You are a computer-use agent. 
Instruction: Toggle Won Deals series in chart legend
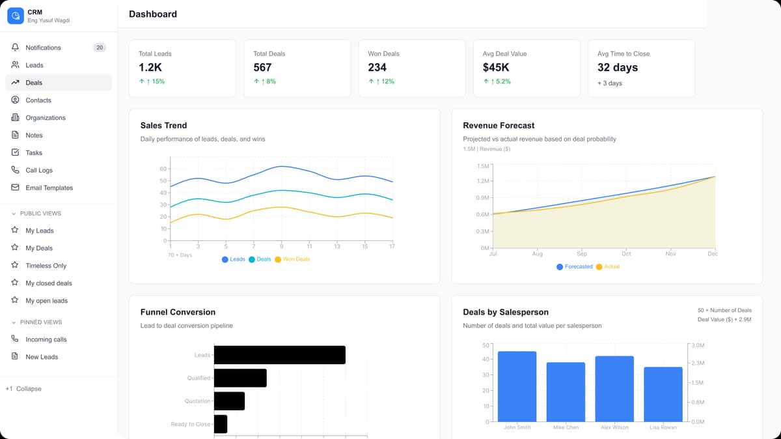(x=292, y=259)
